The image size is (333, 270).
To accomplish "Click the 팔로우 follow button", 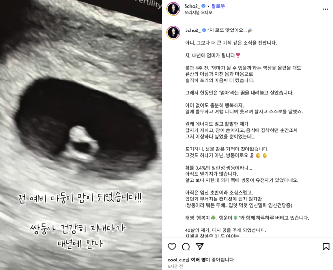I will 218,6.
